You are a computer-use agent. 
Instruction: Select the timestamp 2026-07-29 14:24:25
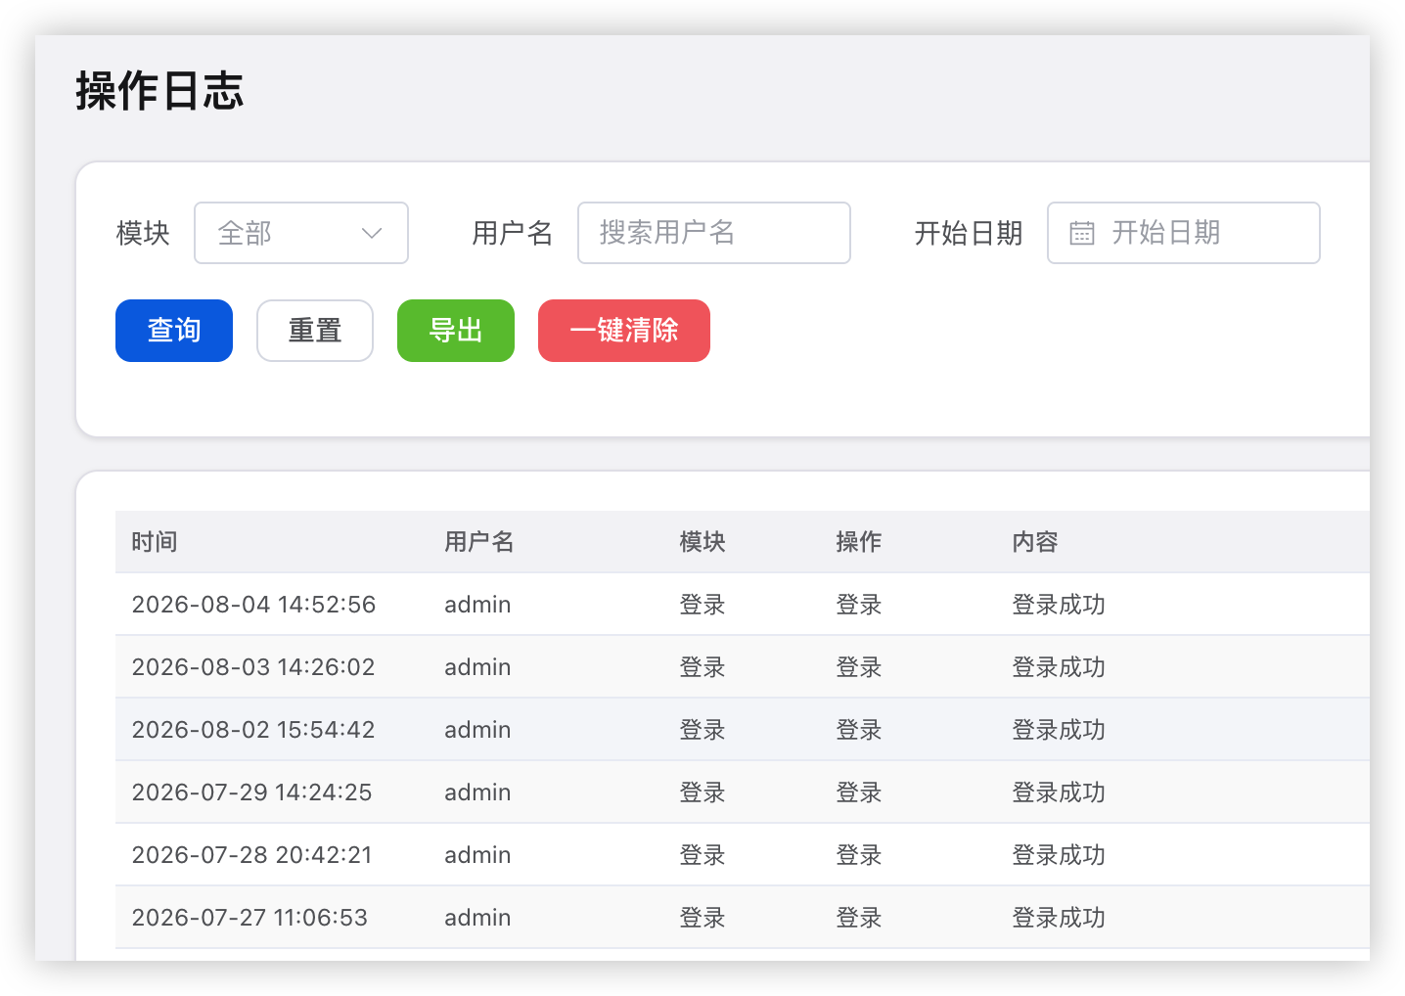click(251, 792)
